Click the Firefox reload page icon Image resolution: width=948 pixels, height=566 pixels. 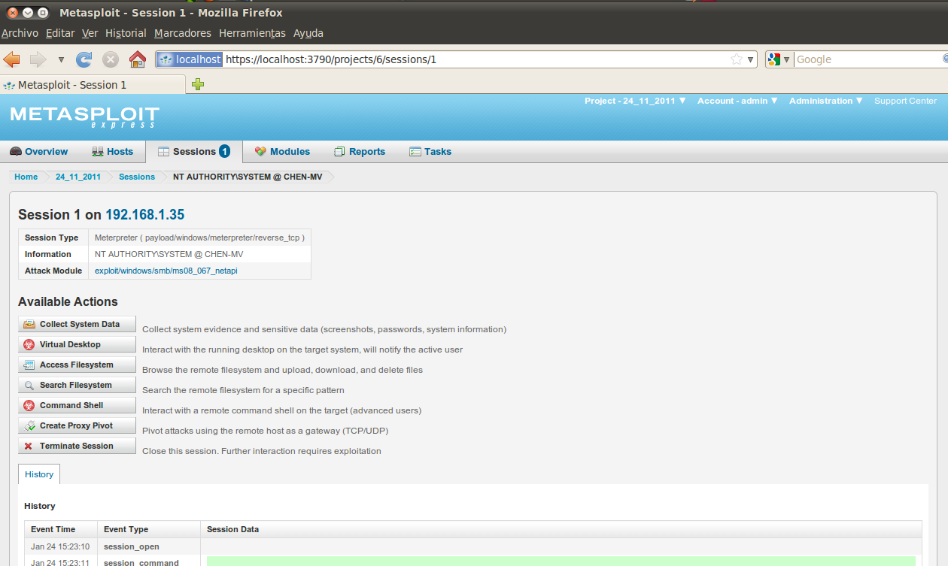click(x=84, y=59)
